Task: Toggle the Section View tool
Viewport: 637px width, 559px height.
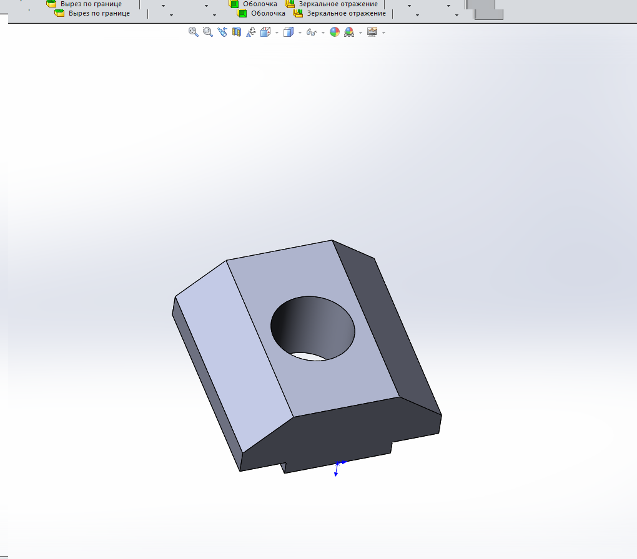Action: coord(237,32)
